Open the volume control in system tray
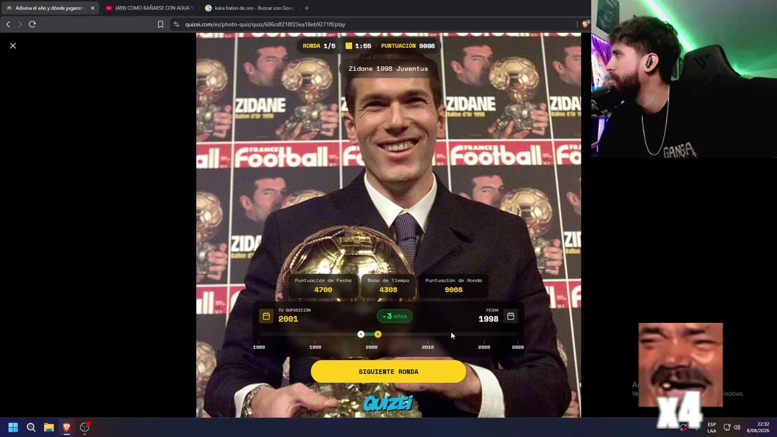Image resolution: width=777 pixels, height=437 pixels. pos(737,427)
